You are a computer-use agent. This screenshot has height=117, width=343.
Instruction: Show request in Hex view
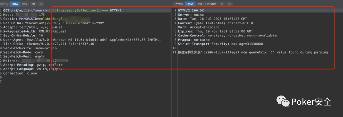[x=24, y=4]
